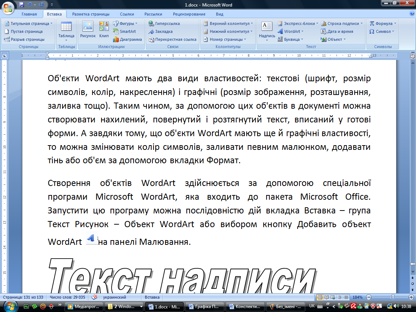Switch to Full Screen Reading view

(326, 297)
